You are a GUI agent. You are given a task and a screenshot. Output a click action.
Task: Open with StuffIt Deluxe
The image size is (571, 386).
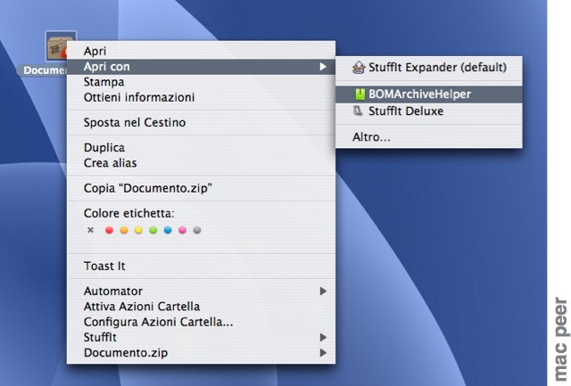[x=428, y=111]
